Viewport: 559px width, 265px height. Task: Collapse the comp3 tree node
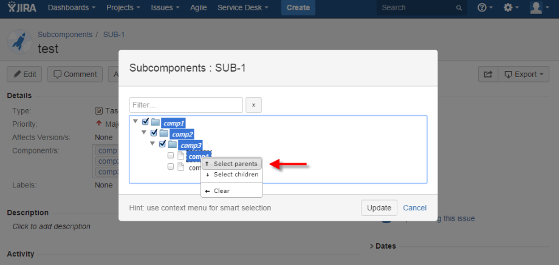point(153,144)
